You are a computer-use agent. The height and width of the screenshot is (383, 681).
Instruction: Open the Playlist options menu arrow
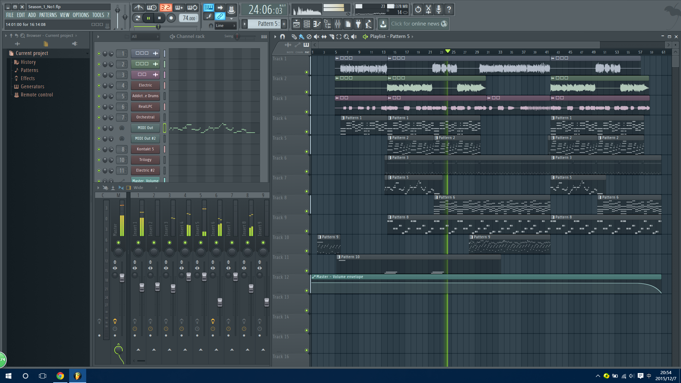coord(275,37)
